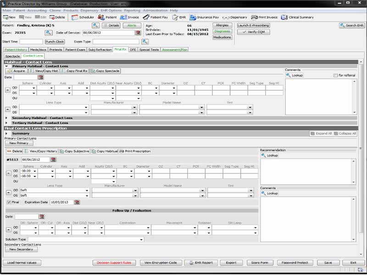The image size is (367, 275).
Task: Expand the Summary section
Action: (x=6, y=133)
